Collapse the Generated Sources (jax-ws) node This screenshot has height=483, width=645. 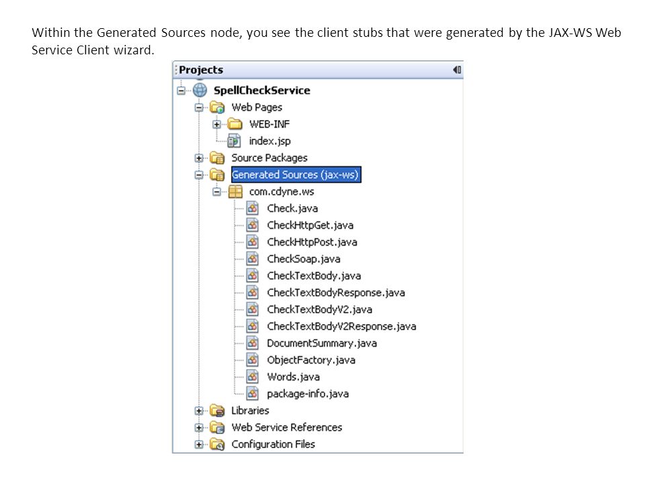click(199, 175)
